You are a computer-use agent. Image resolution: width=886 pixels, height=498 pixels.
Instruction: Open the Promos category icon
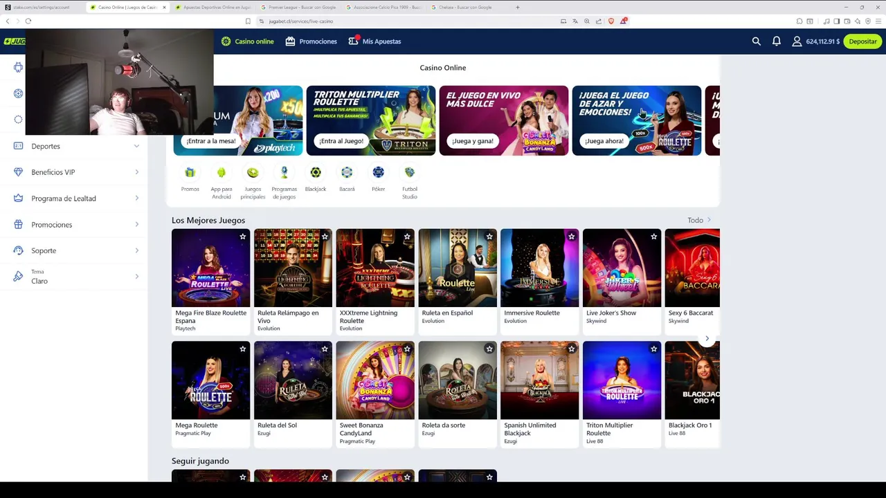point(190,172)
